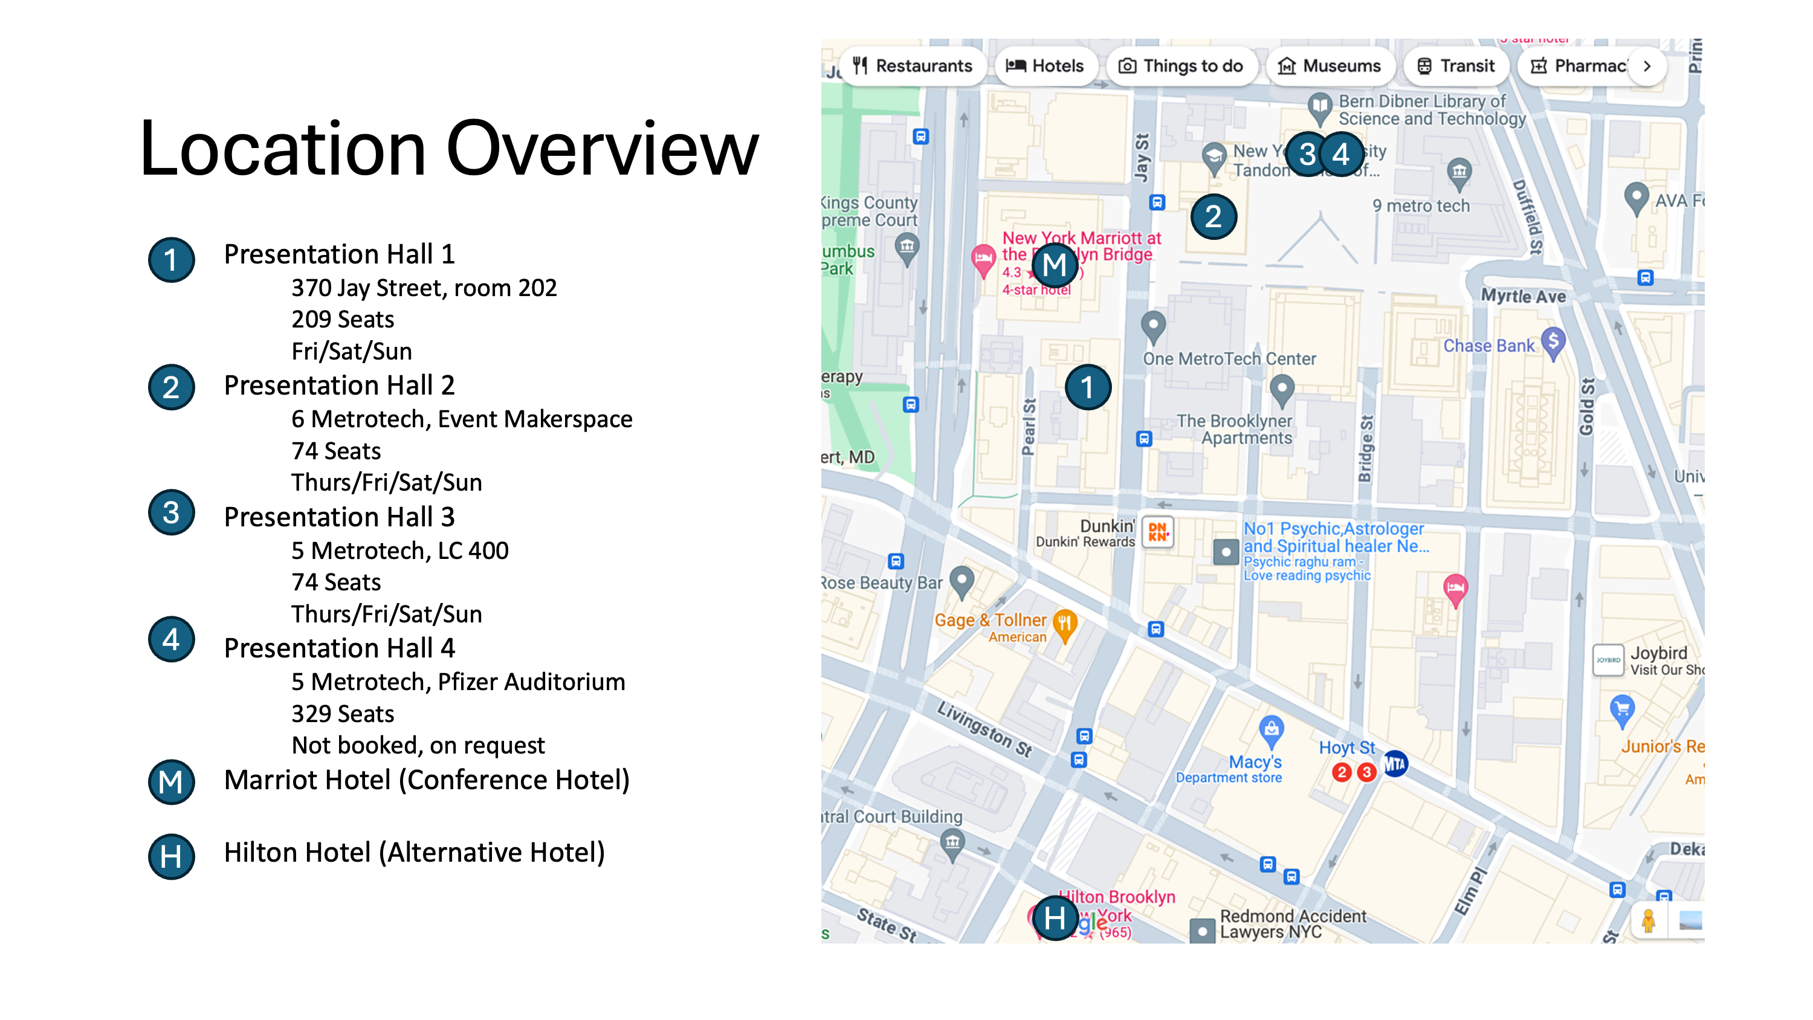Click the Macy's shopping bag pin

point(1271,729)
